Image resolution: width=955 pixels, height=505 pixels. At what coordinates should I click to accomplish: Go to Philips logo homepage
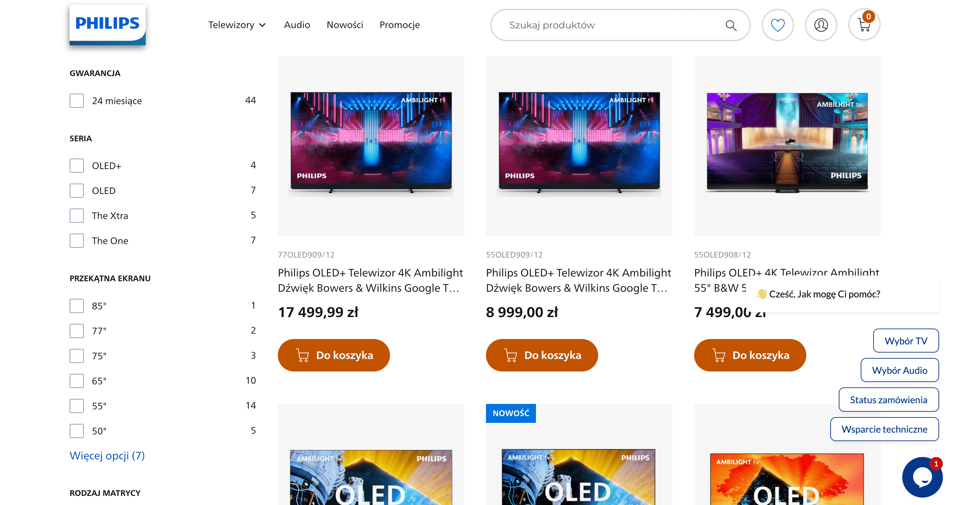[107, 25]
